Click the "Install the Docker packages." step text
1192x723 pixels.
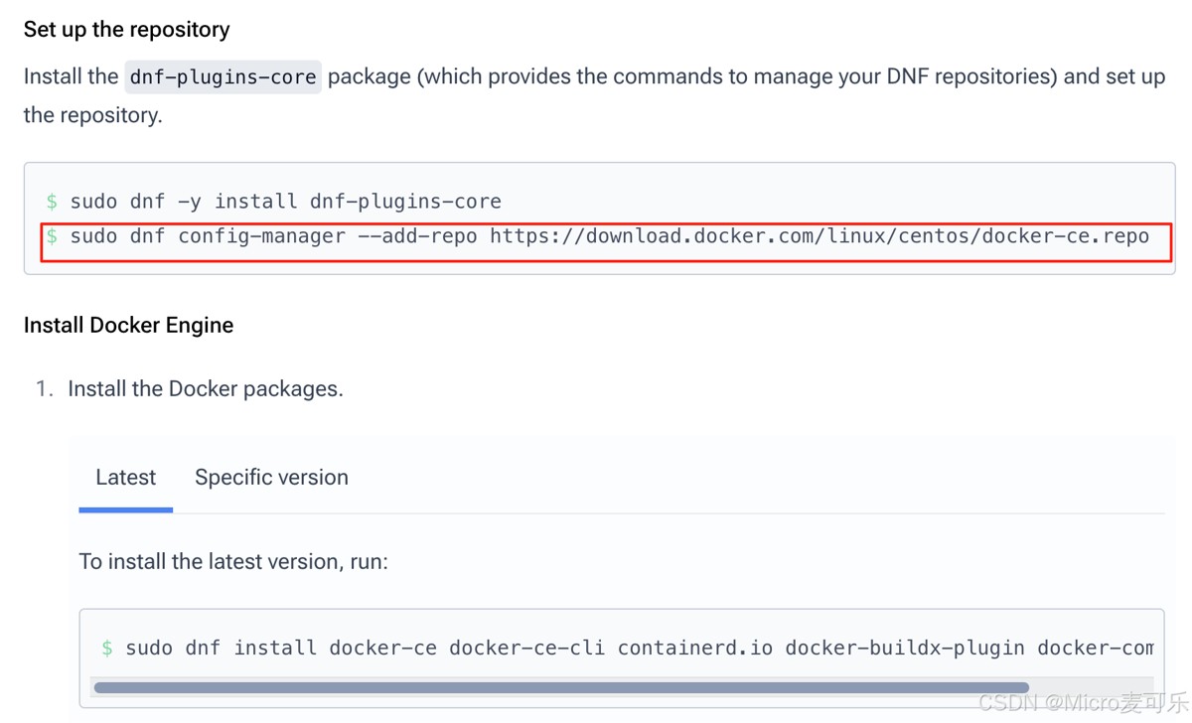(205, 389)
